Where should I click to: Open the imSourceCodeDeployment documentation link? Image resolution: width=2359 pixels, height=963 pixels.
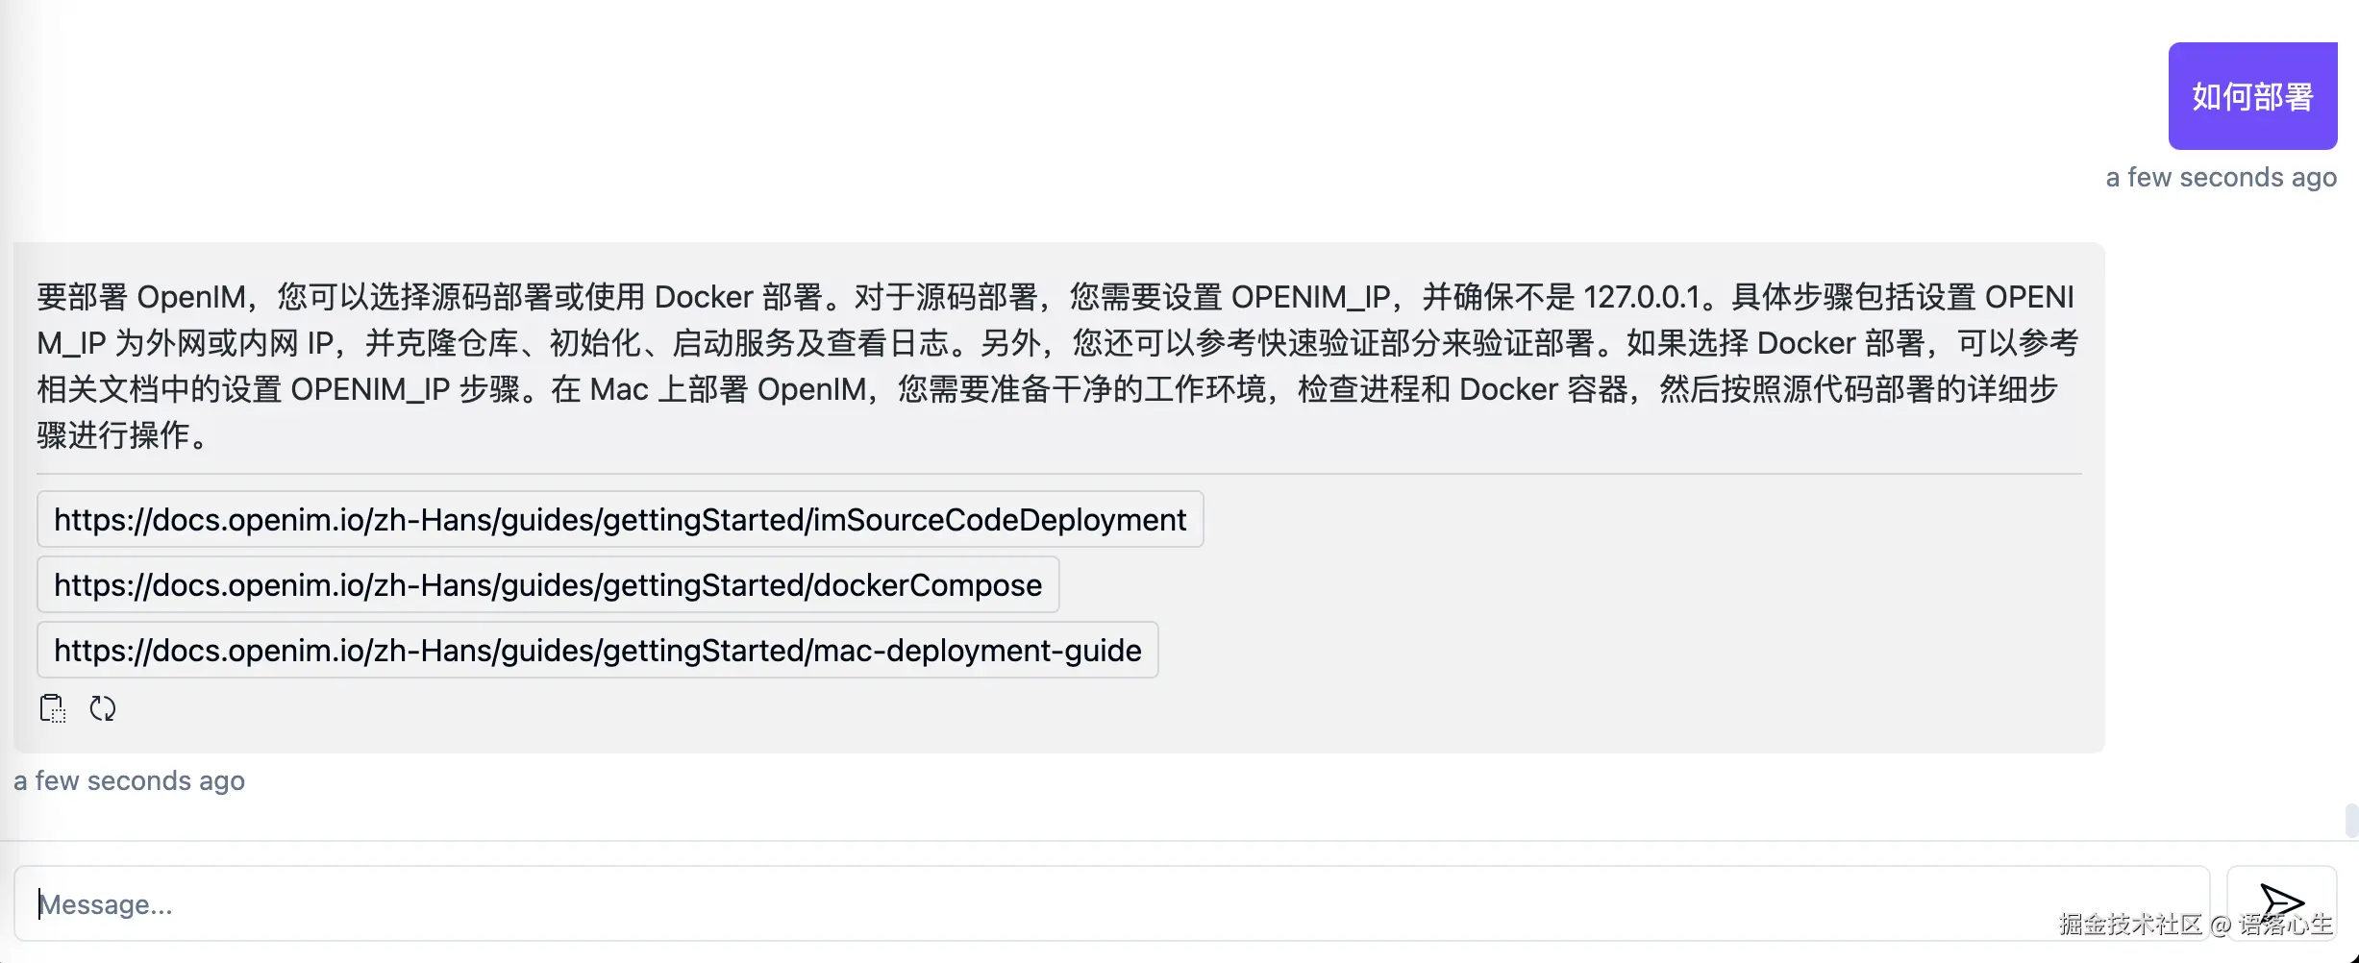620,519
